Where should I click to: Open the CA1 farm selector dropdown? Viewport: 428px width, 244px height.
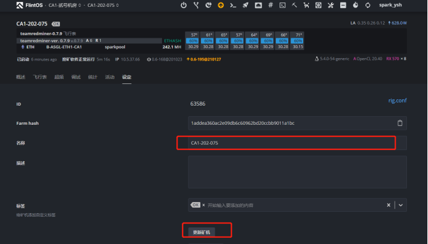(65, 5)
